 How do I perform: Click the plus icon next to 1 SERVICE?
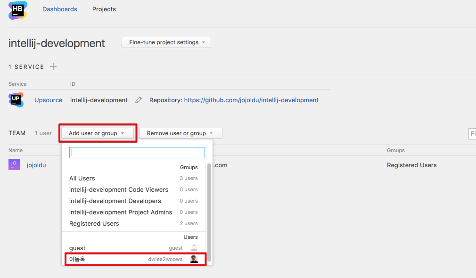[x=53, y=66]
